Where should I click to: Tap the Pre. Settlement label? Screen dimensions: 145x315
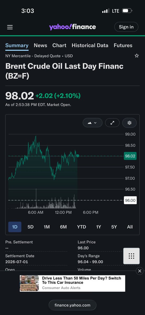tap(19, 242)
